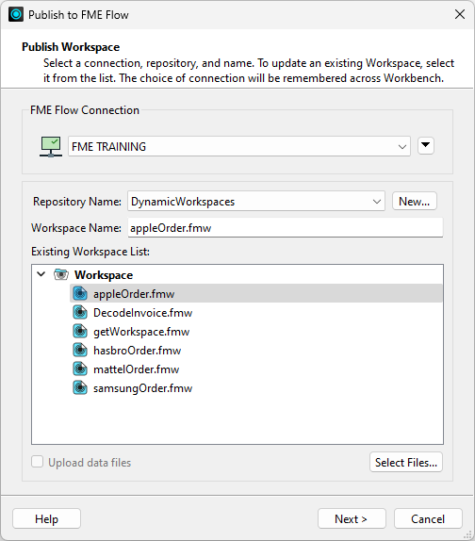
Task: Click the FME Flow connection monitor icon
Action: (x=51, y=147)
